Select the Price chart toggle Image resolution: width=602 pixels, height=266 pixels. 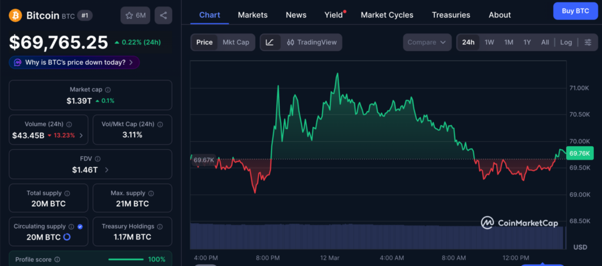(x=204, y=42)
